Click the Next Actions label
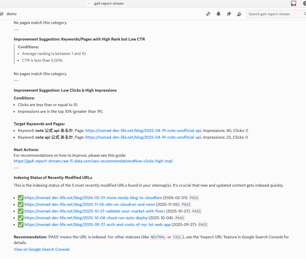 [26, 150]
